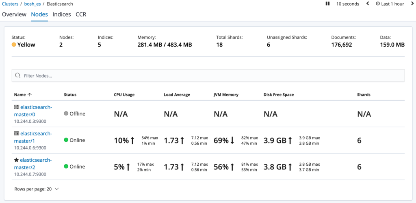
Task: Open the Indices tab
Action: [62, 14]
